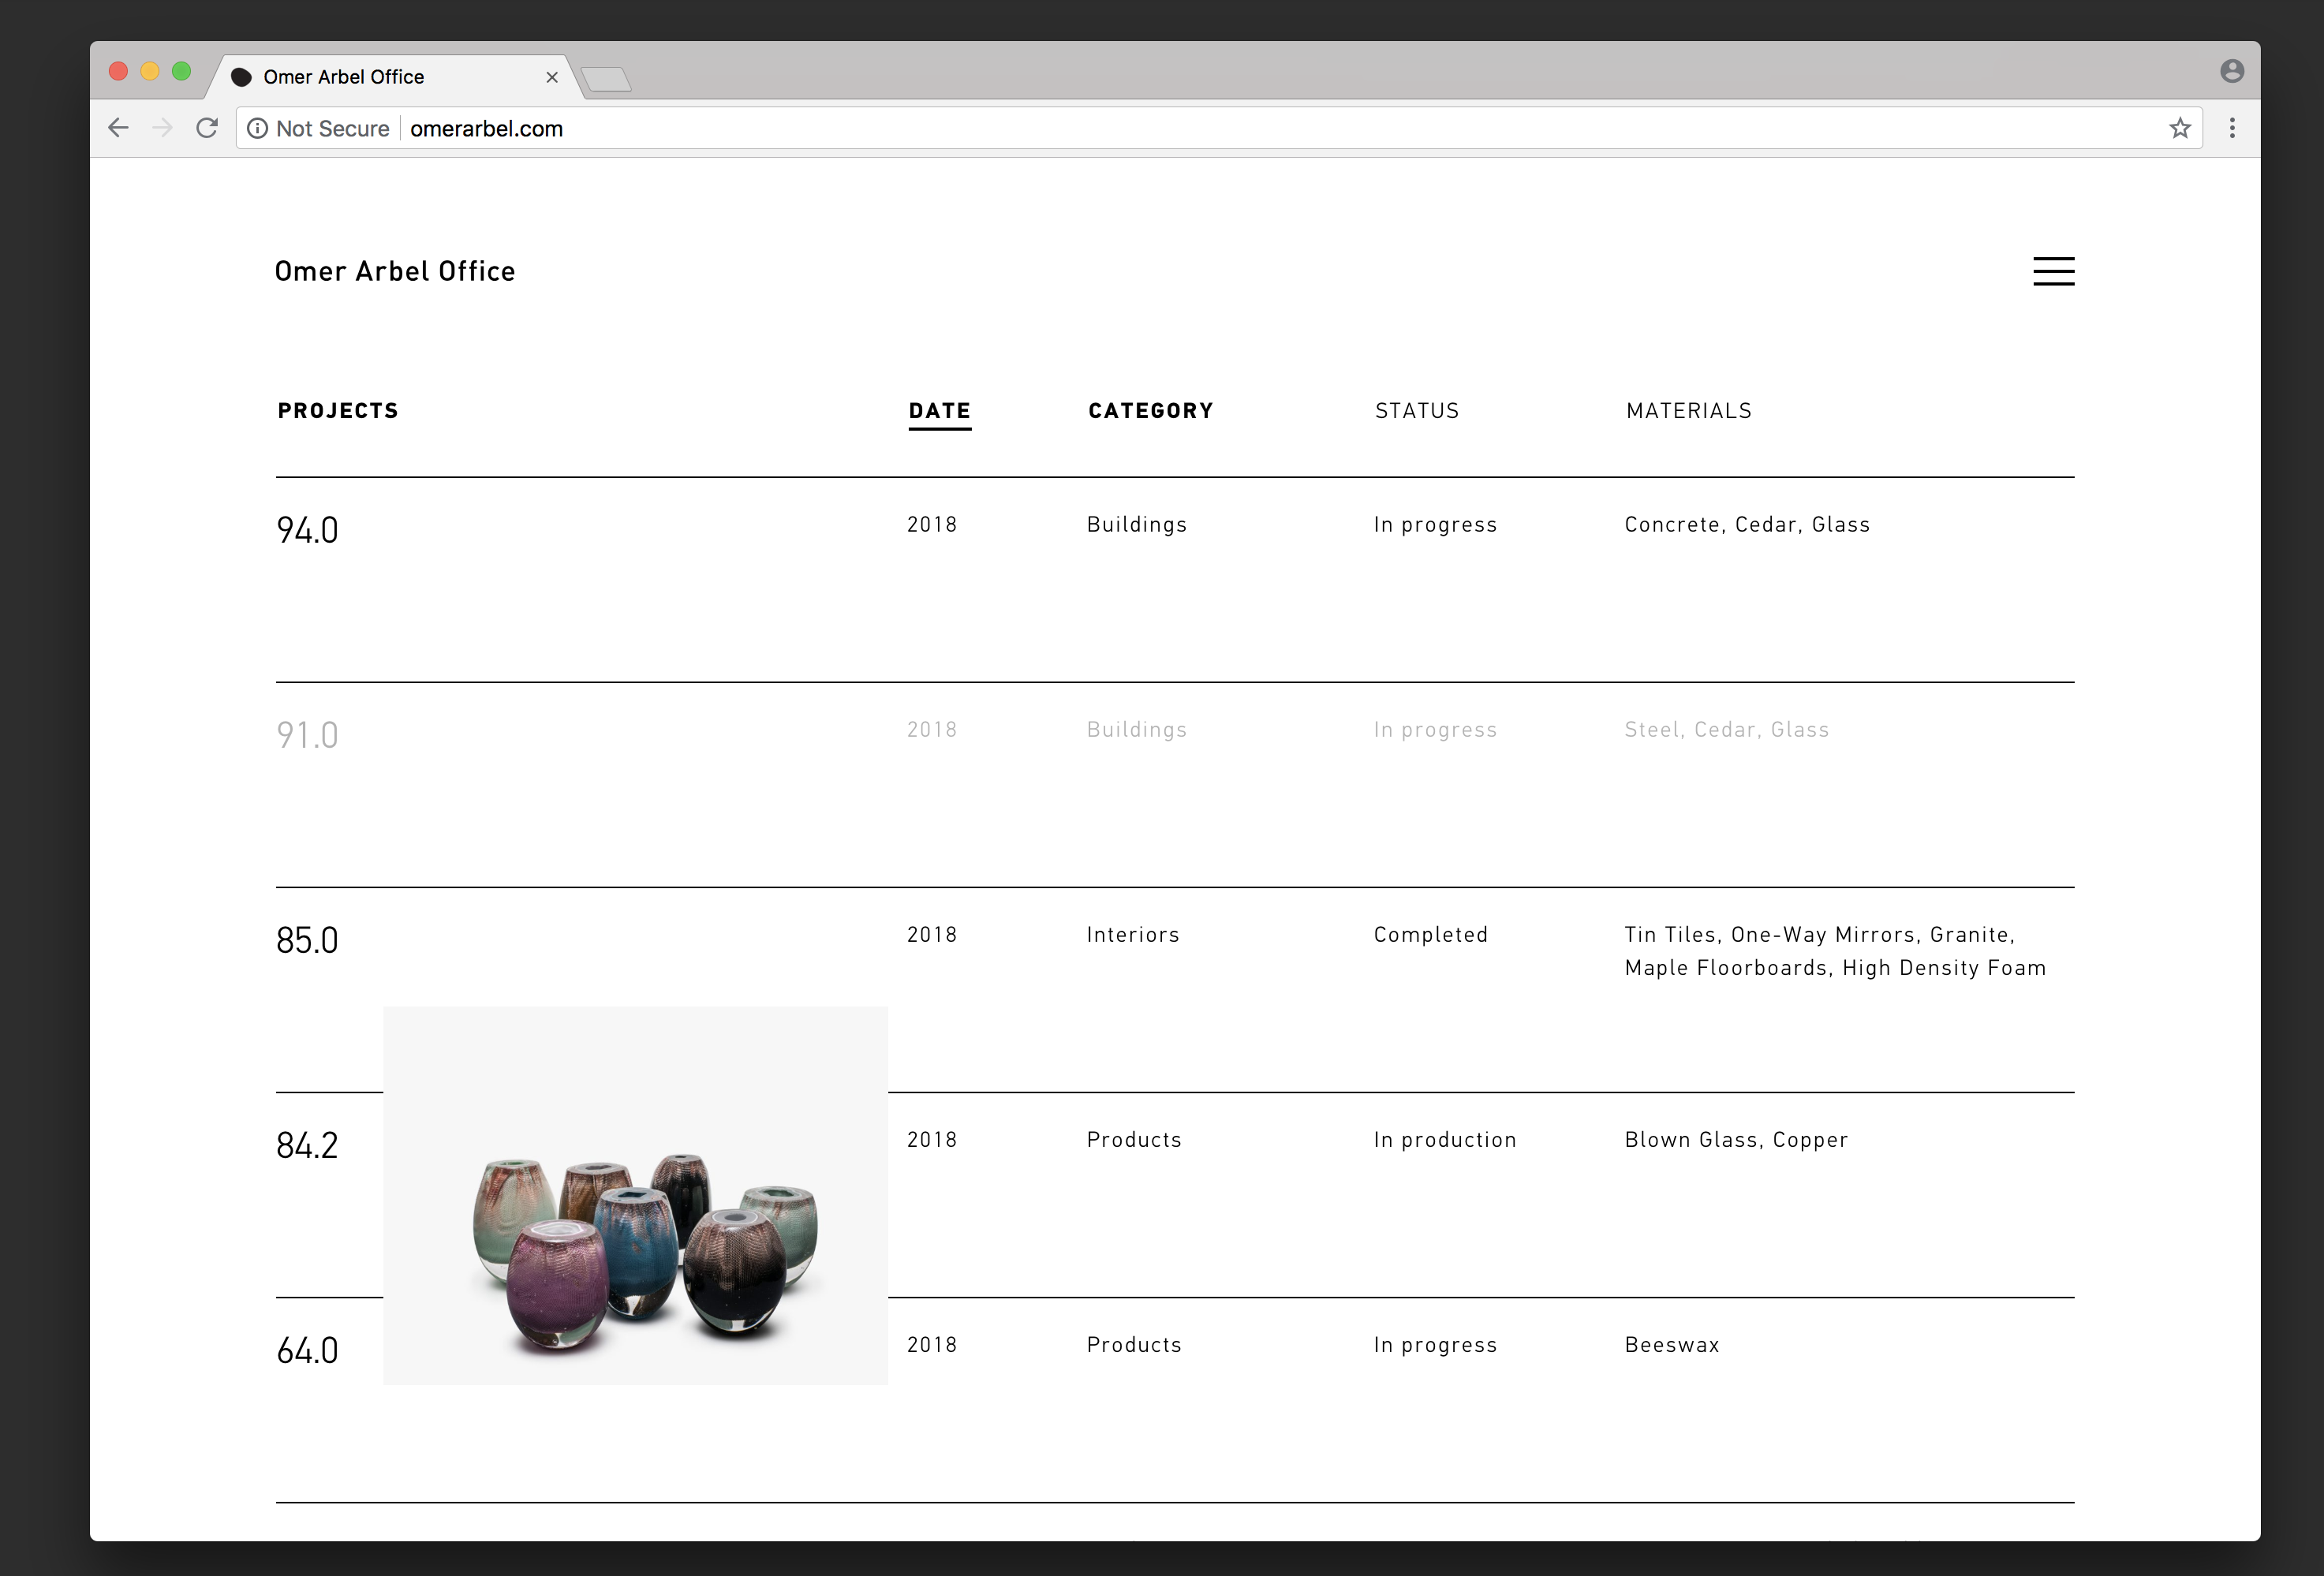
Task: Open project 91.0
Action: [307, 735]
